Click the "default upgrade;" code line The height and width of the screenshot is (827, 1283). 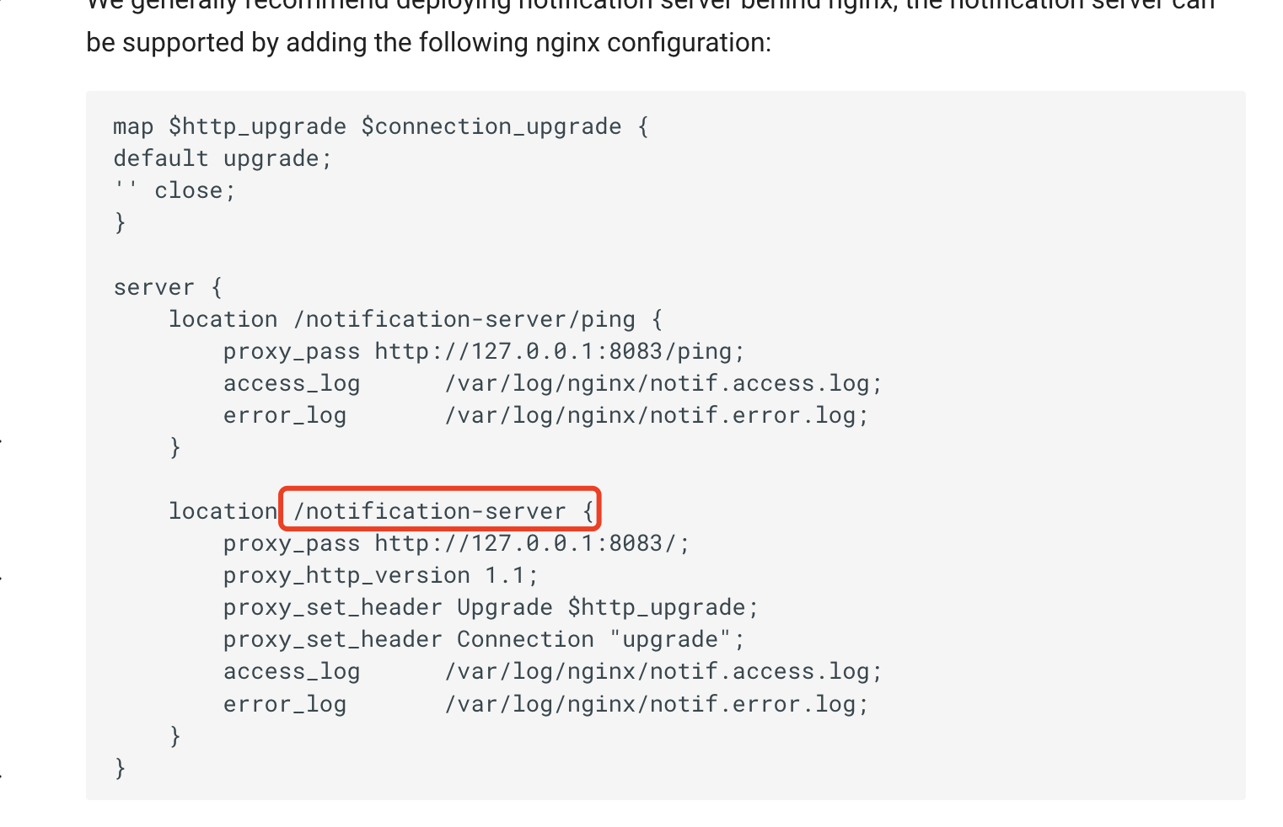tap(223, 158)
